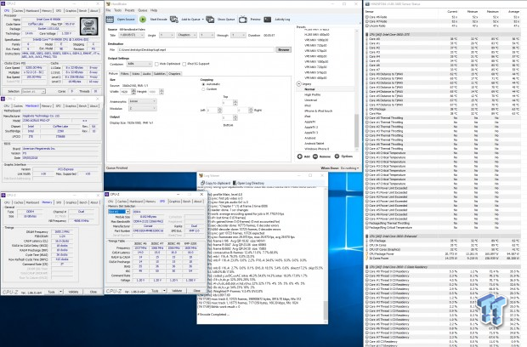Open the Caches tab in the CPU-Z SPD window
The width and height of the screenshot is (527, 347).
click(122, 202)
